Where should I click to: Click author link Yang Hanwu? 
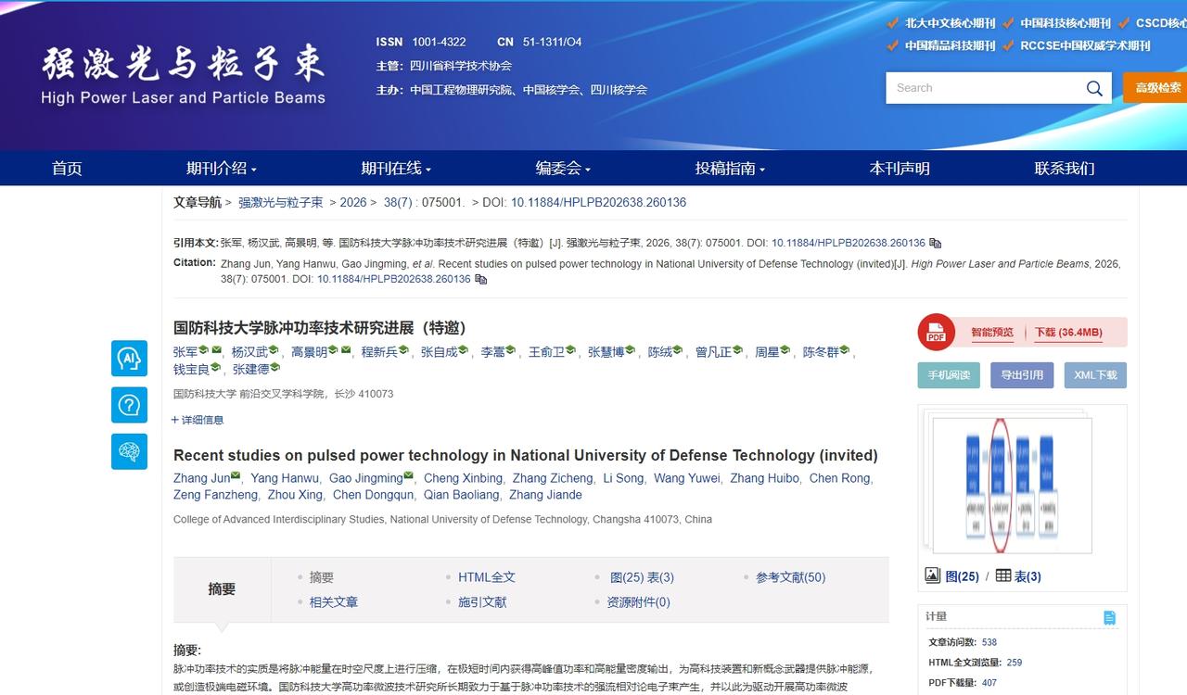(285, 478)
